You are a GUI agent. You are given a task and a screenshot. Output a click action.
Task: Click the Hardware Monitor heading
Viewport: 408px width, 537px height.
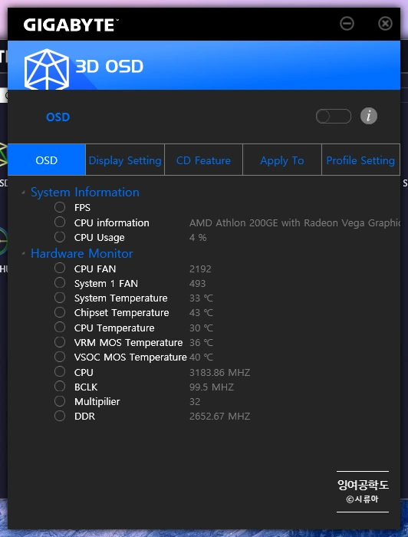82,254
